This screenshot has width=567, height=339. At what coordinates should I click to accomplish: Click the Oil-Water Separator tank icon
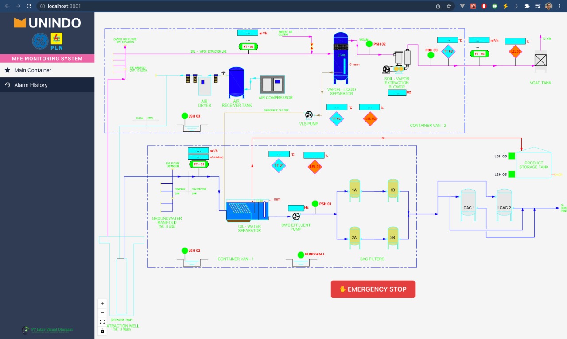pos(245,211)
